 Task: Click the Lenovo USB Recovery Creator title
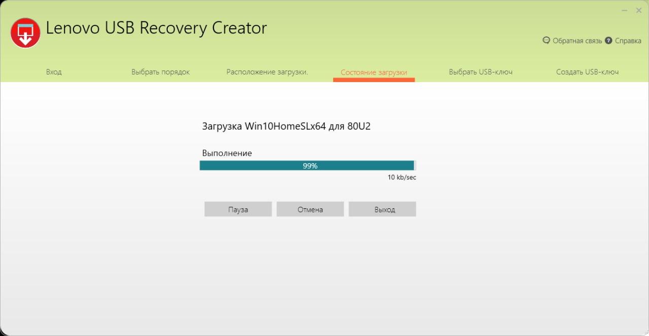pos(156,28)
